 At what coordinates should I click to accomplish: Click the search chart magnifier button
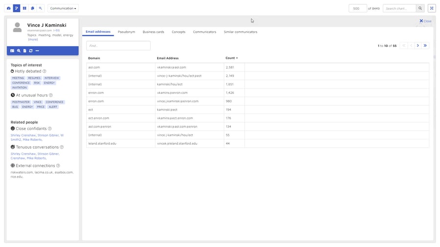(x=420, y=8)
